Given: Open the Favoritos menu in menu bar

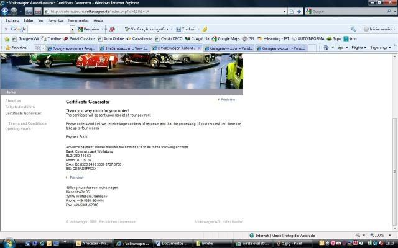Looking at the screenshot, I should coord(55,20).
